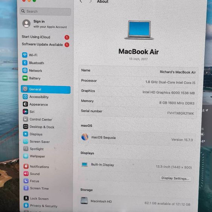Go back using the left chevron
Image resolution: width=212 pixels, height=212 pixels.
[x=81, y=2]
